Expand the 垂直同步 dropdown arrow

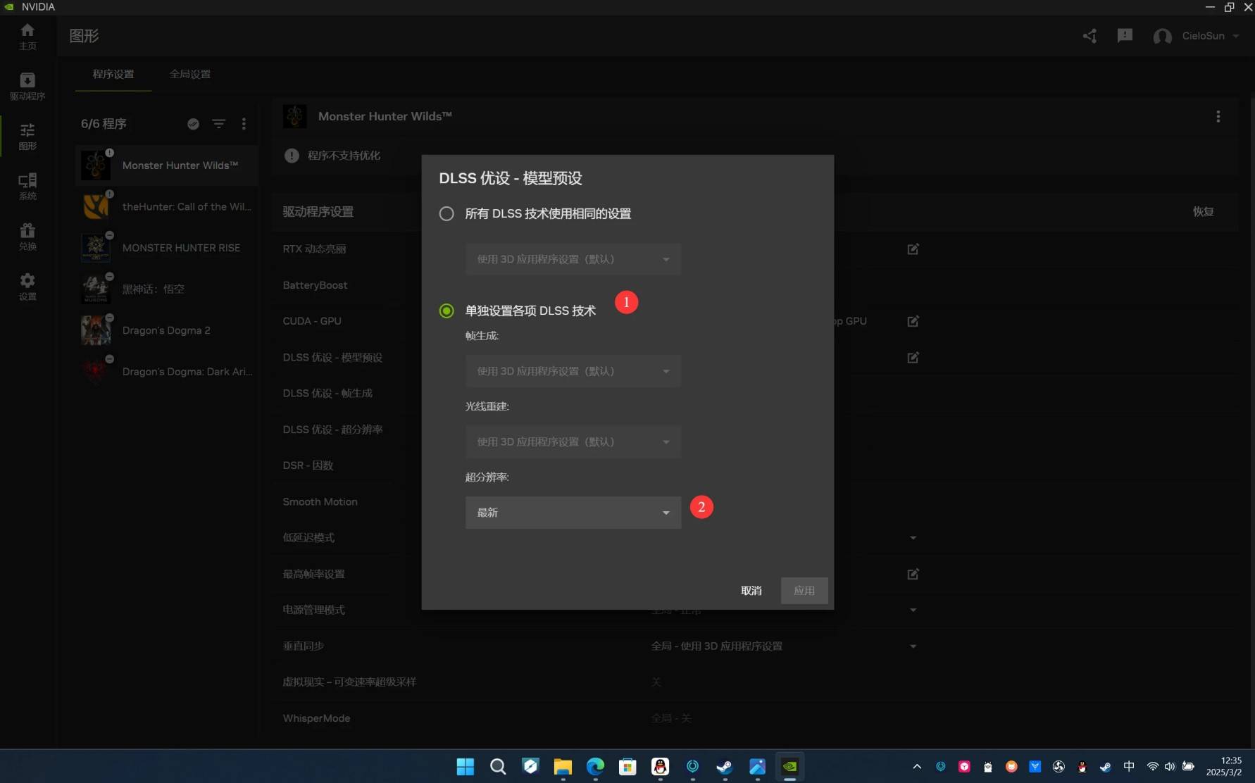913,646
